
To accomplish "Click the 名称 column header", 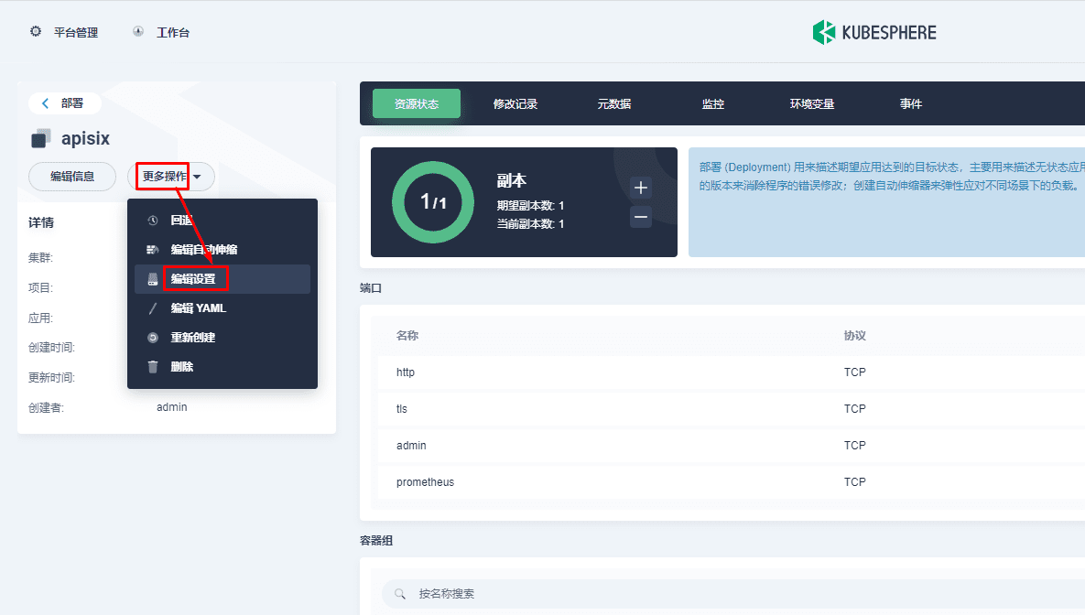I will click(407, 336).
